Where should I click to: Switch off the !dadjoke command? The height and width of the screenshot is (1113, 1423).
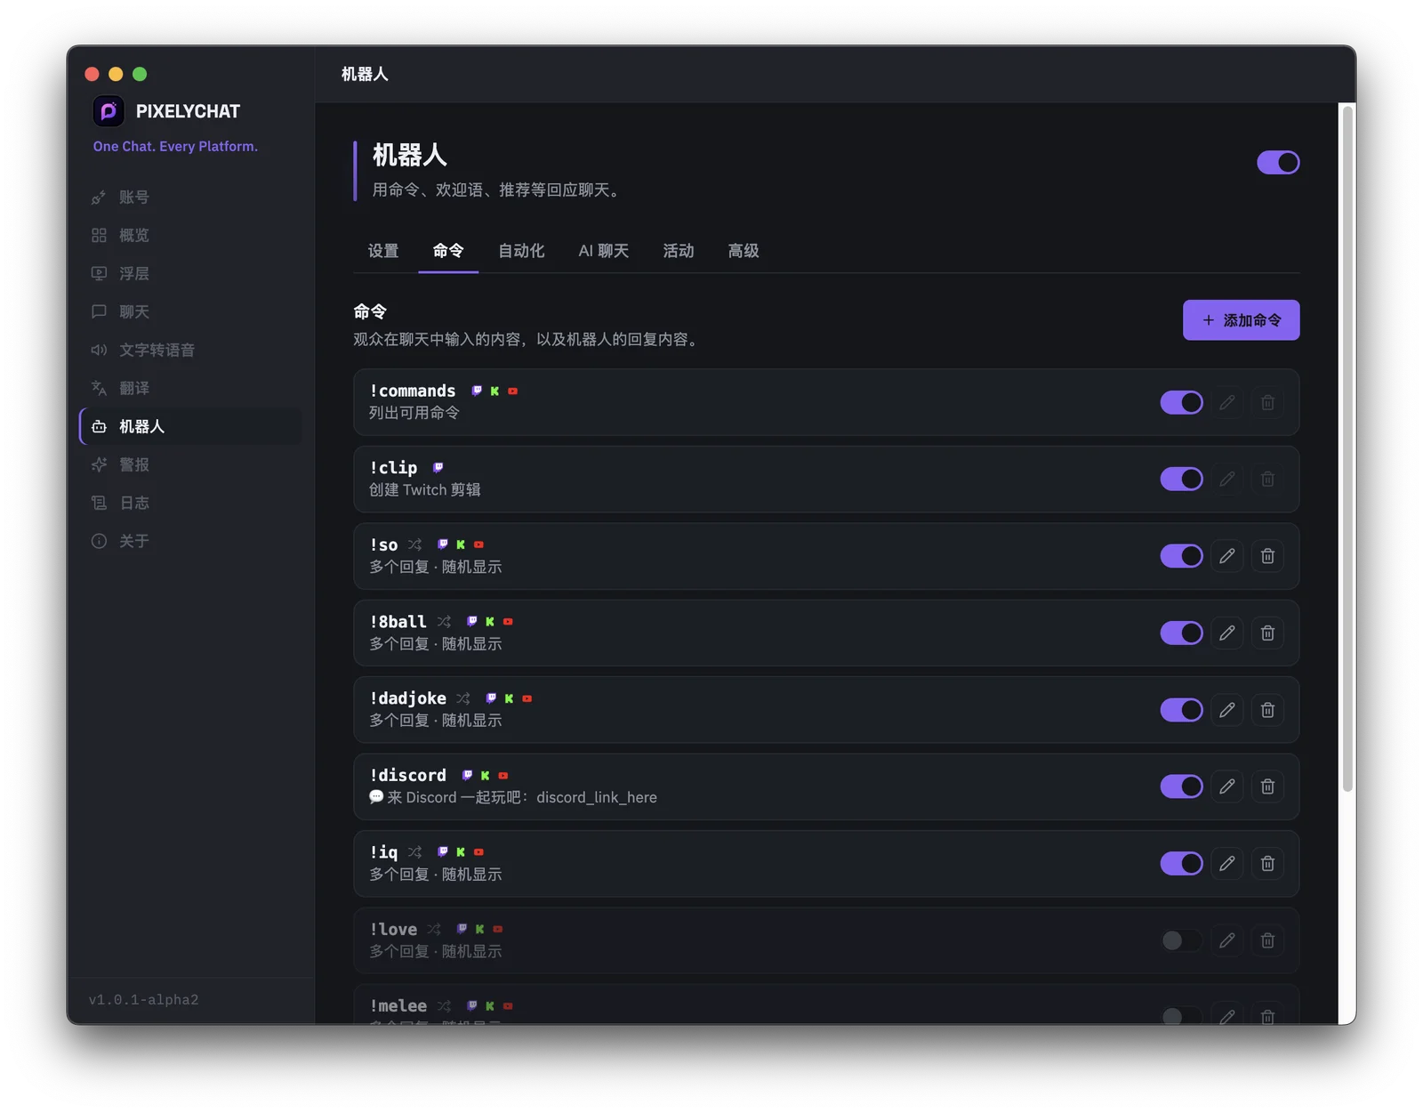(x=1181, y=710)
